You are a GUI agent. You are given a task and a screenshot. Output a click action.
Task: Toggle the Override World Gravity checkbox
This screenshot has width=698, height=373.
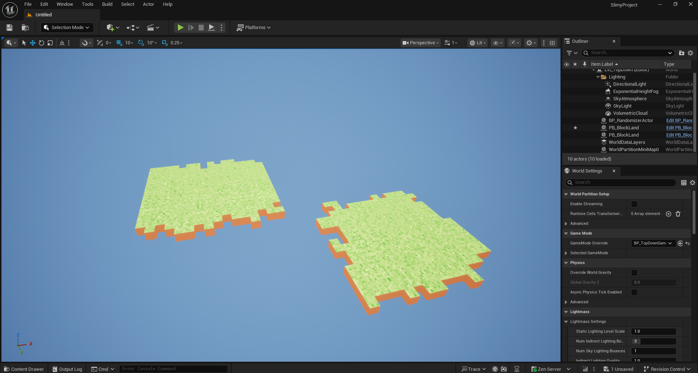634,273
